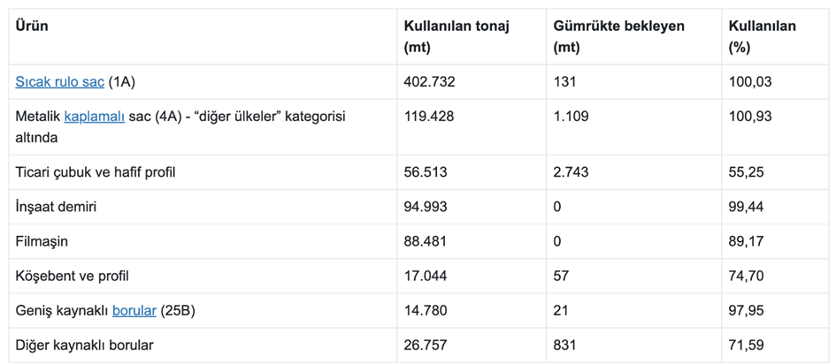Screen dimensions: 836x364
Task: Open the "Sıcak rulo sac" link
Action: tap(59, 82)
